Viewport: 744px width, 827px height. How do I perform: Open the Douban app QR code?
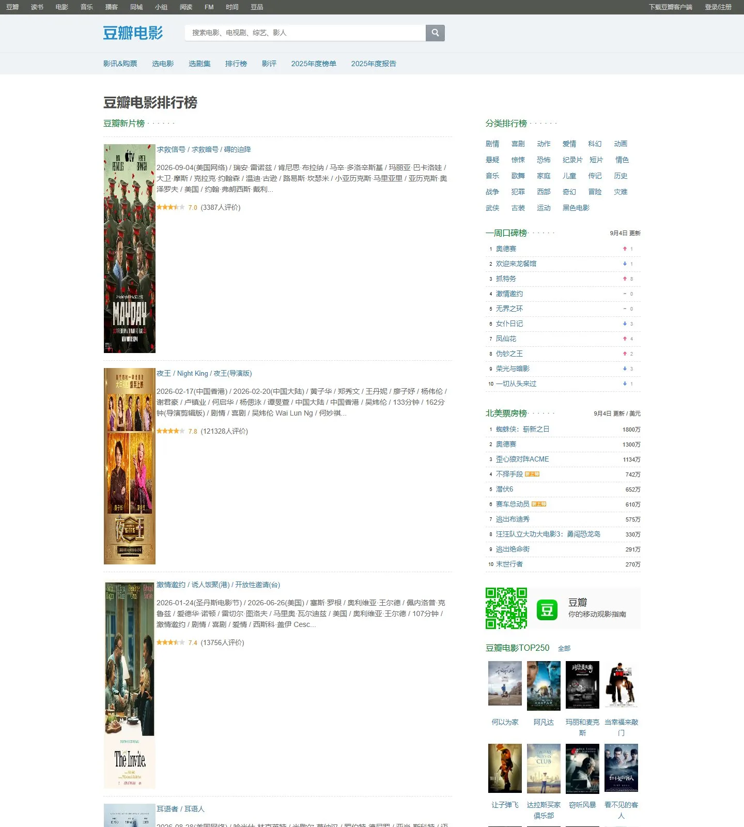(x=506, y=608)
